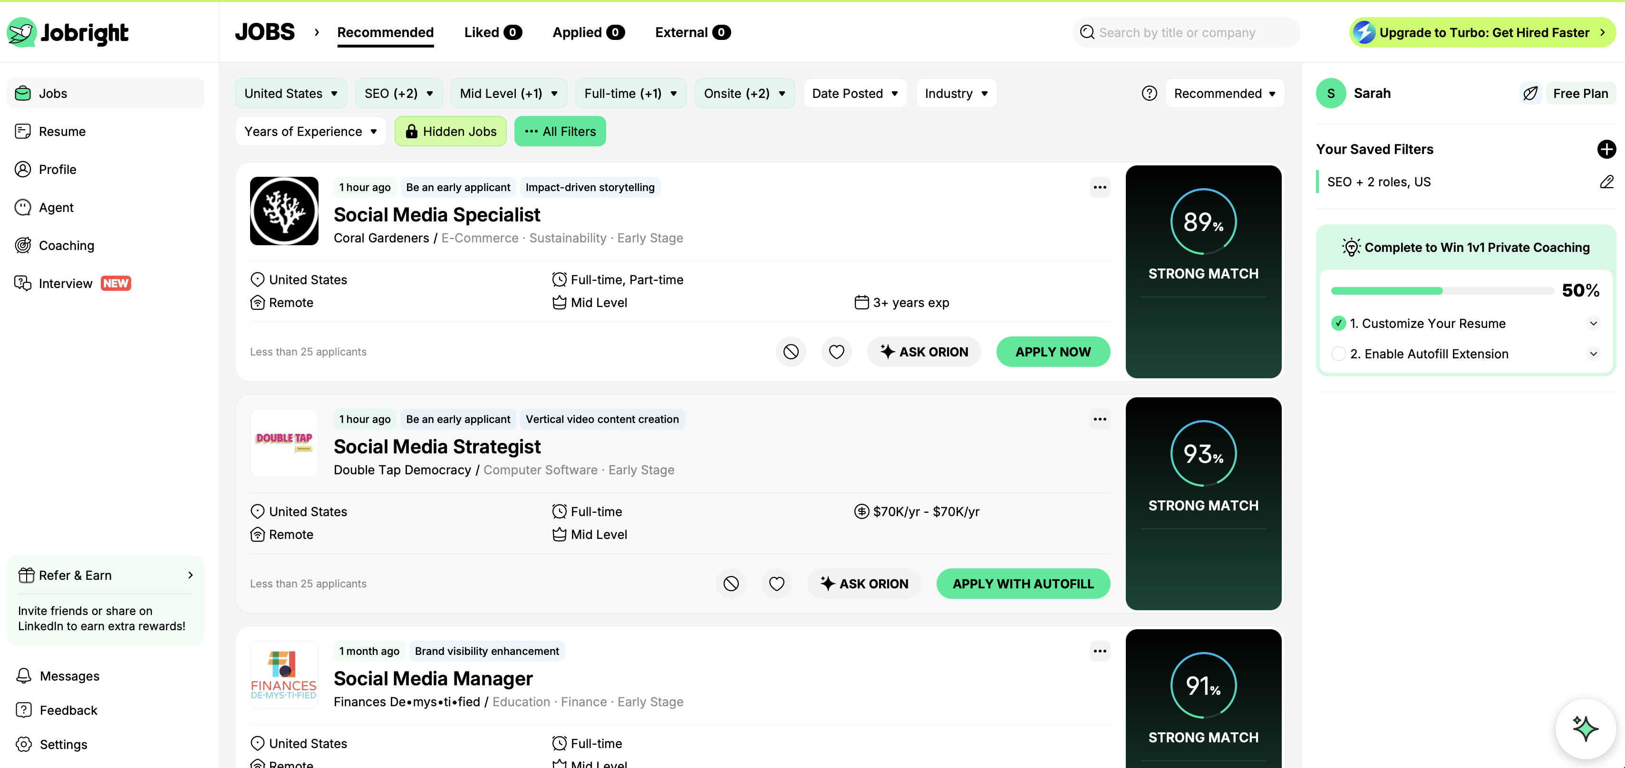Open the Date Posted dropdown

click(x=855, y=93)
